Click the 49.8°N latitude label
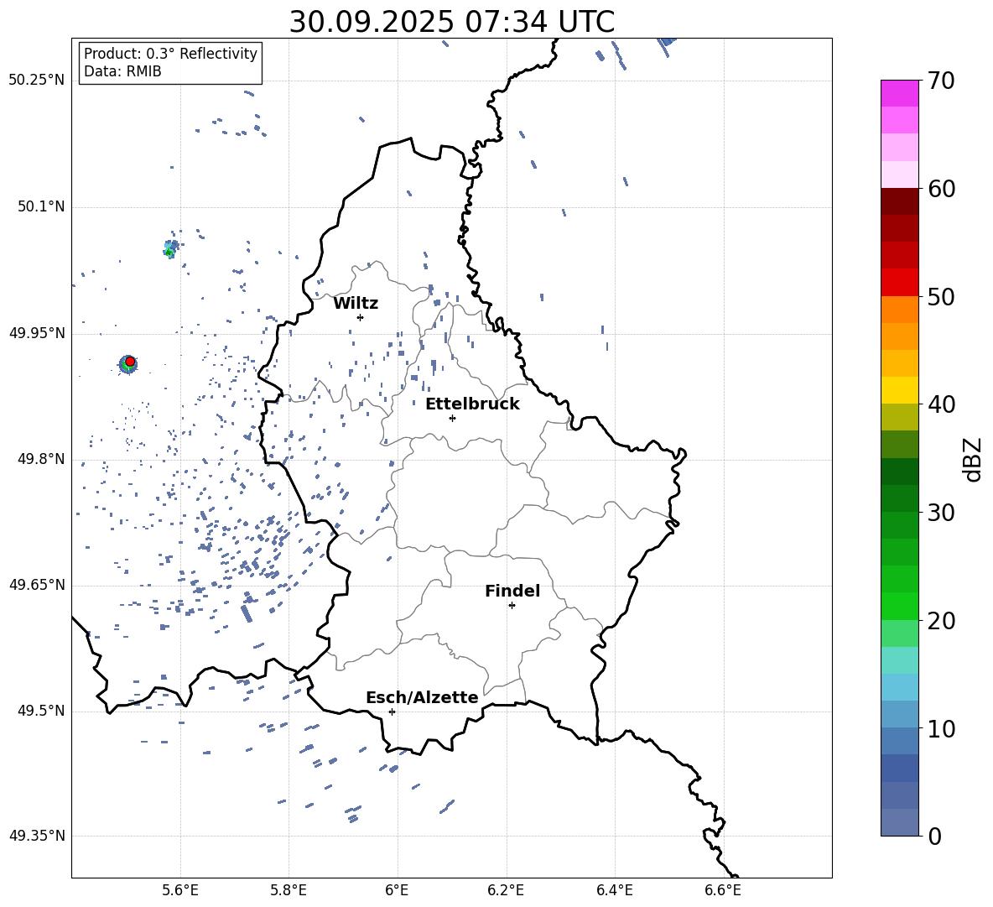The image size is (993, 907). 40,459
